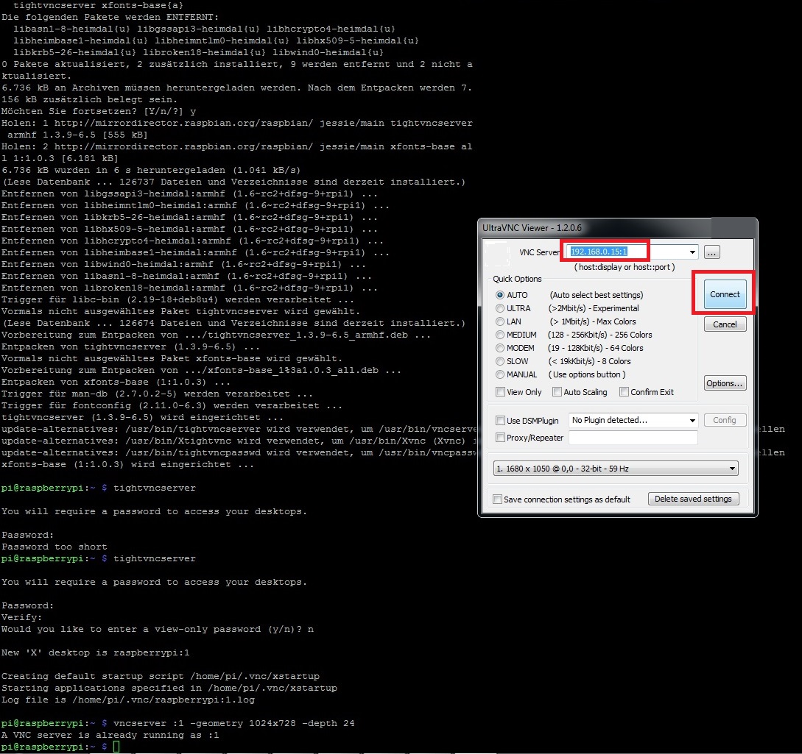Screen dimensions: 802x754
Task: Select the MODEM quick option
Action: coord(500,349)
